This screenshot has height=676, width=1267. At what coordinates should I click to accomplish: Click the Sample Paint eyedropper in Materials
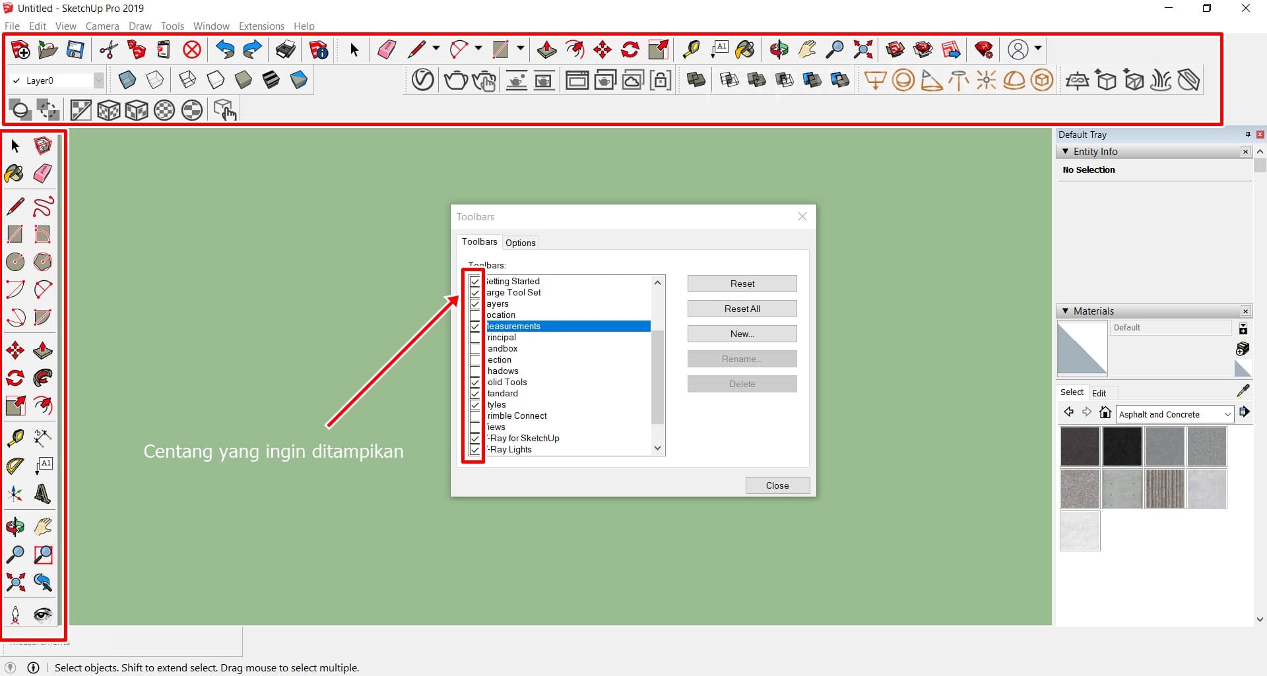tap(1243, 390)
